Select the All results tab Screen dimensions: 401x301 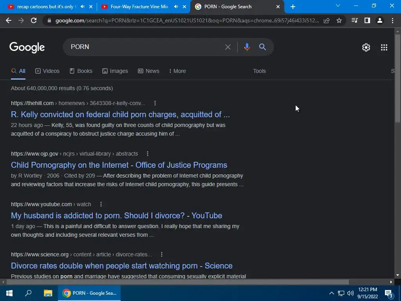(18, 71)
